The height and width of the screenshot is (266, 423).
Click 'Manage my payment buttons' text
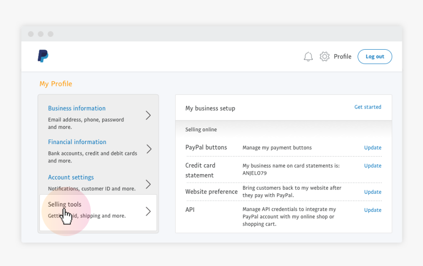click(277, 148)
